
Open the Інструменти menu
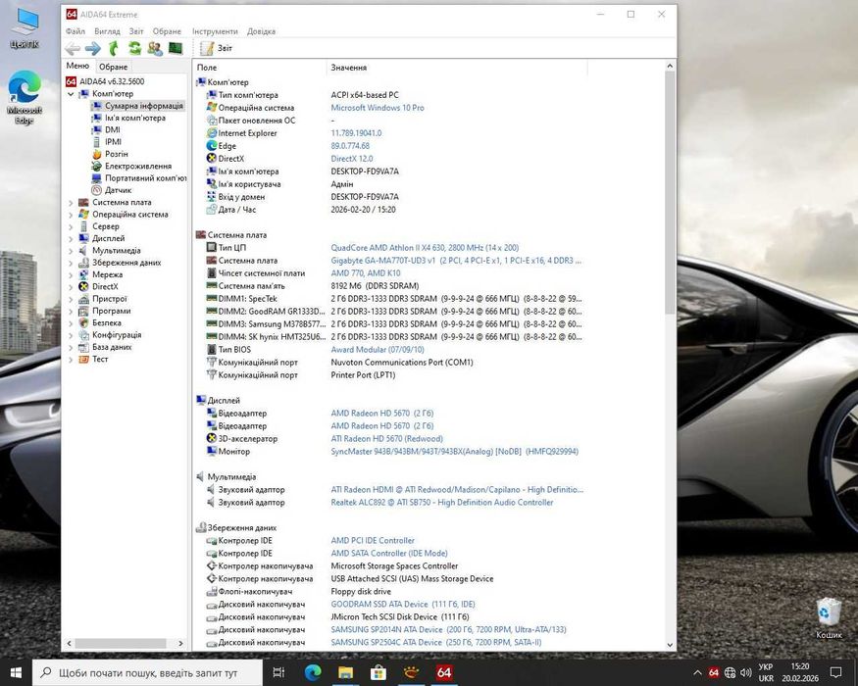point(215,31)
